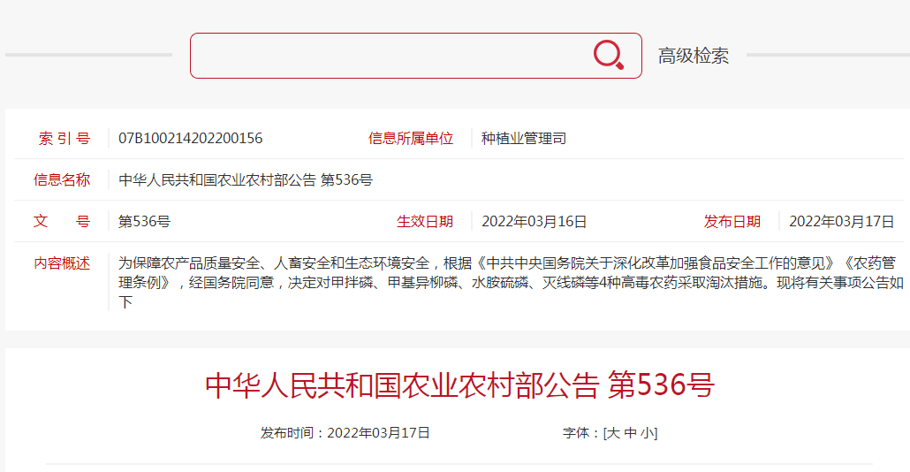910x472 pixels.
Task: Open 高级检索 advanced search
Action: pyautogui.click(x=693, y=56)
